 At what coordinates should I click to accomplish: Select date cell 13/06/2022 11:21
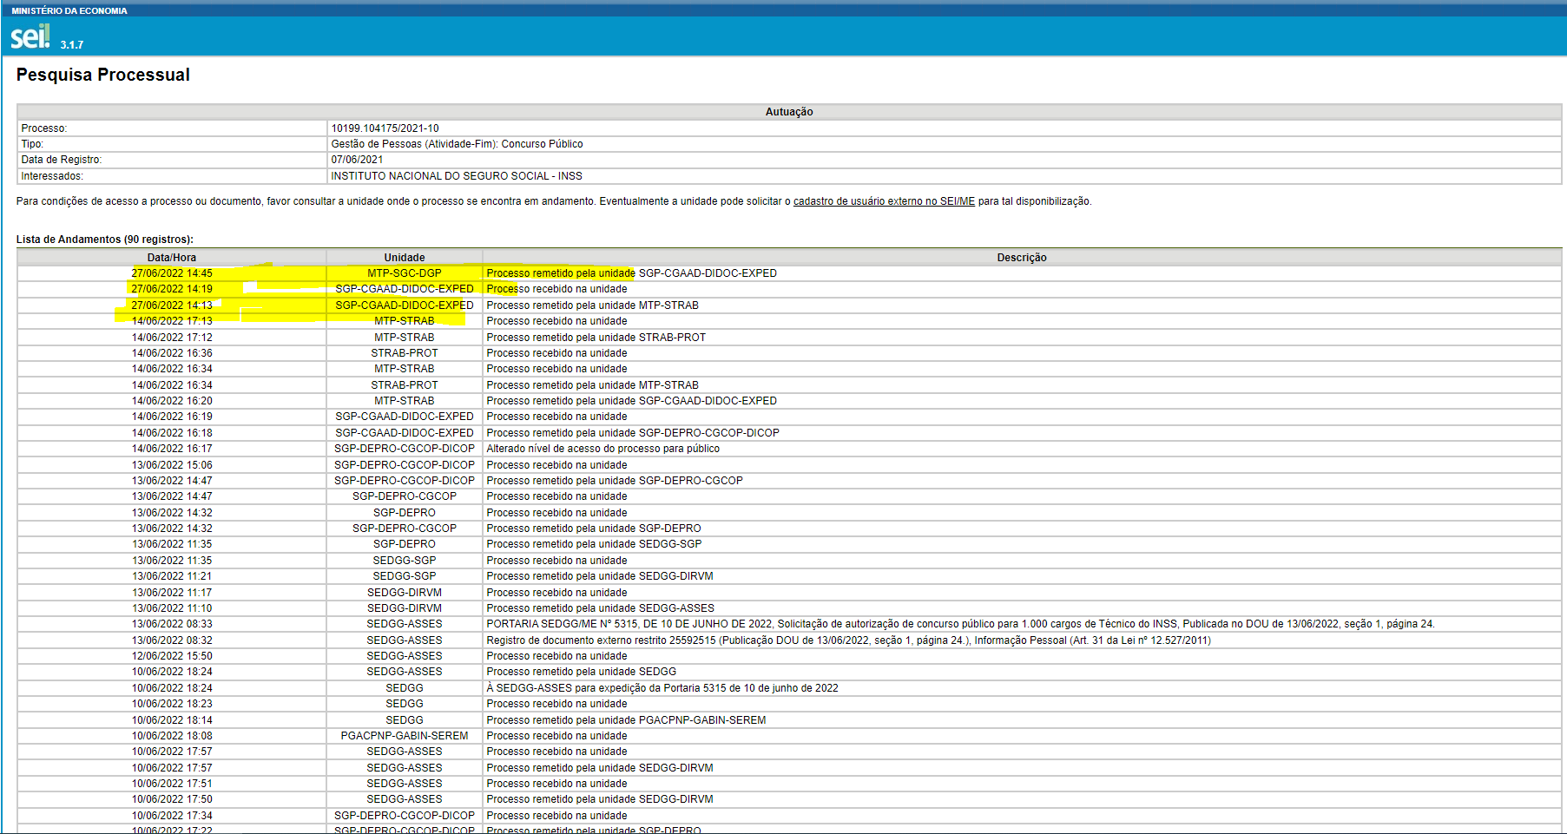point(172,576)
